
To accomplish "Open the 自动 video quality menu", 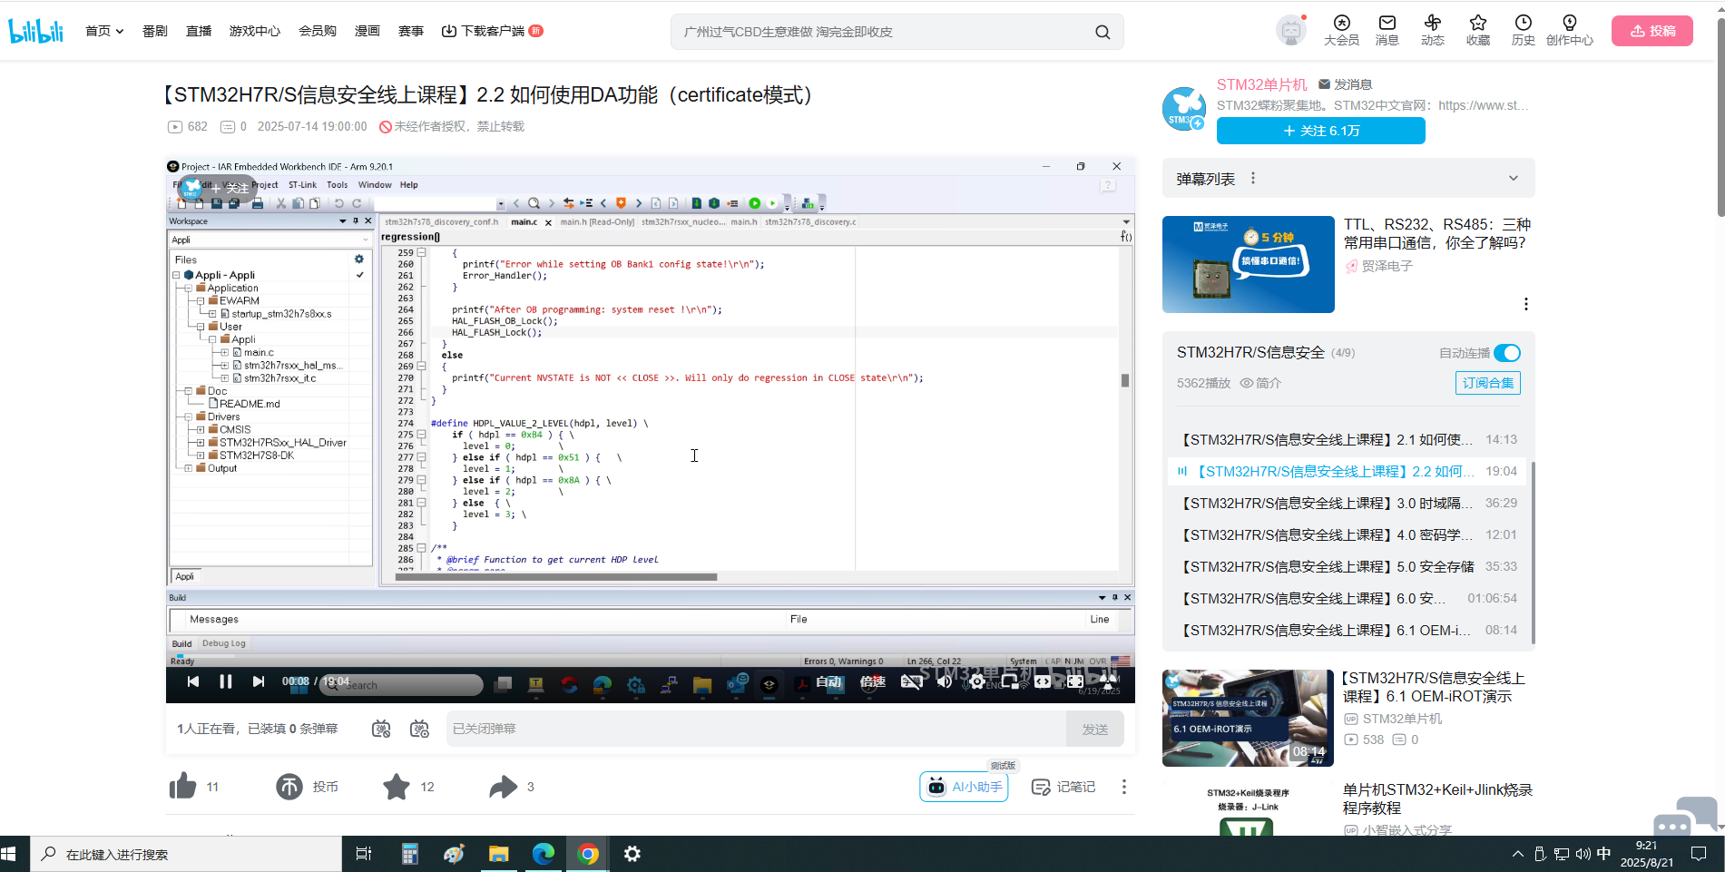I will [828, 681].
